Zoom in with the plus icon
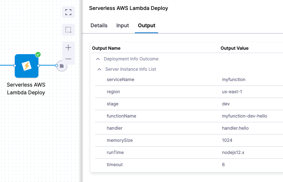The image size is (283, 182). pyautogui.click(x=68, y=48)
